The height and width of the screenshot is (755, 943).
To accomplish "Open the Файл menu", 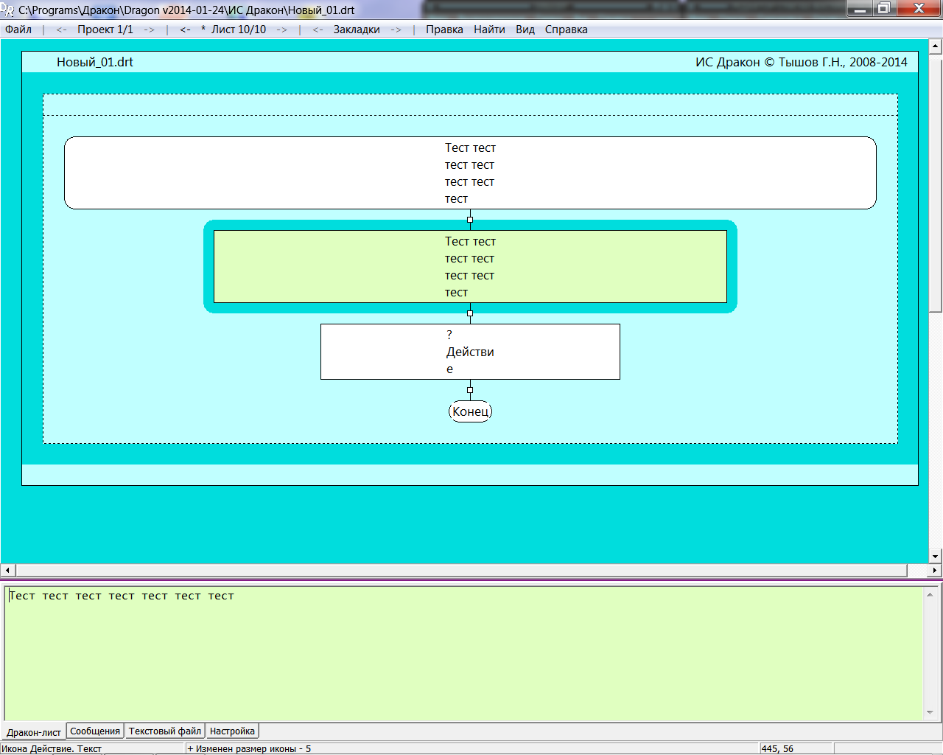I will (x=18, y=29).
